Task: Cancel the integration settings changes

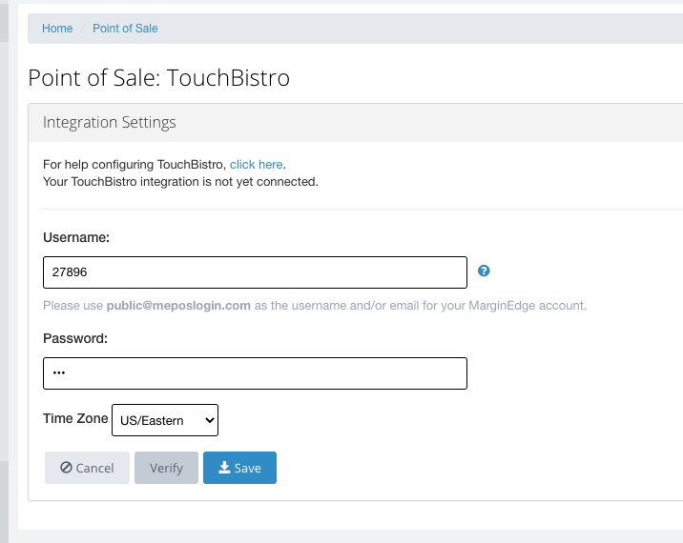Action: tap(87, 468)
